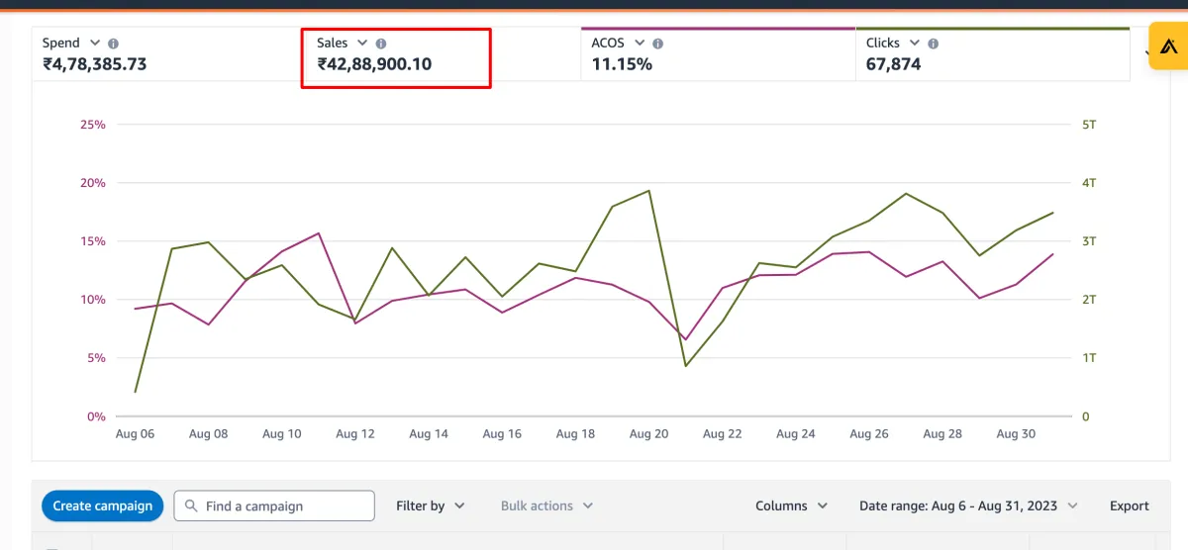
Task: Expand the Clicks metric dropdown arrow
Action: tap(914, 43)
